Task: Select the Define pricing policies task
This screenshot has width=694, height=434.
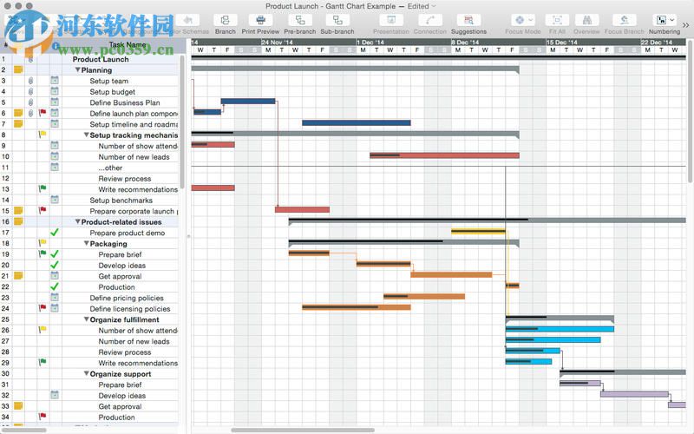Action: pos(127,298)
